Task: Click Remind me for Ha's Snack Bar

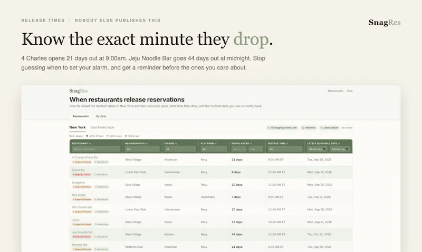Action: click(101, 211)
